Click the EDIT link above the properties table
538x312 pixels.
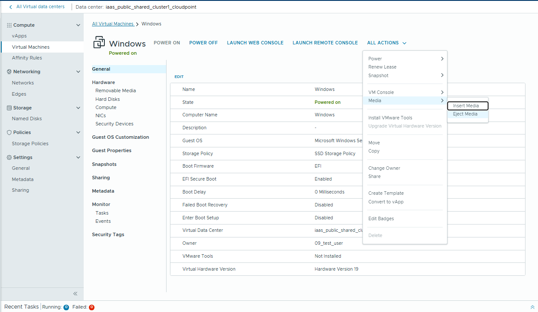click(x=179, y=77)
